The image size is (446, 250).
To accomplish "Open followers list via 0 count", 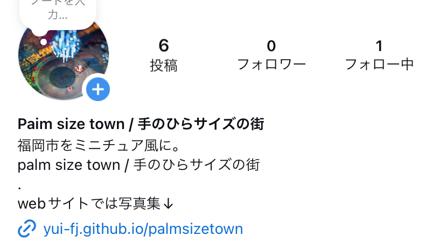I will 271,46.
